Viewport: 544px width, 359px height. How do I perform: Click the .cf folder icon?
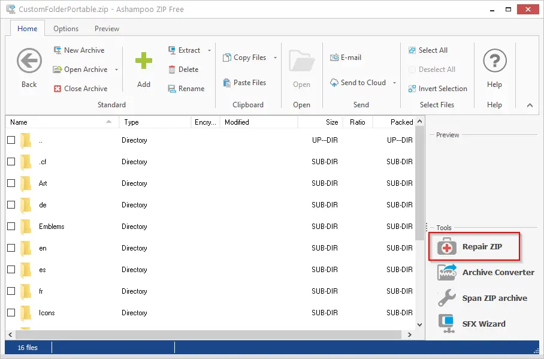(26, 162)
